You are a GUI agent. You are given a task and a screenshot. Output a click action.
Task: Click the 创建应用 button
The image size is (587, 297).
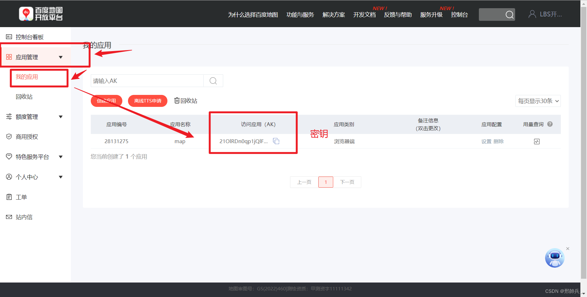[107, 101]
